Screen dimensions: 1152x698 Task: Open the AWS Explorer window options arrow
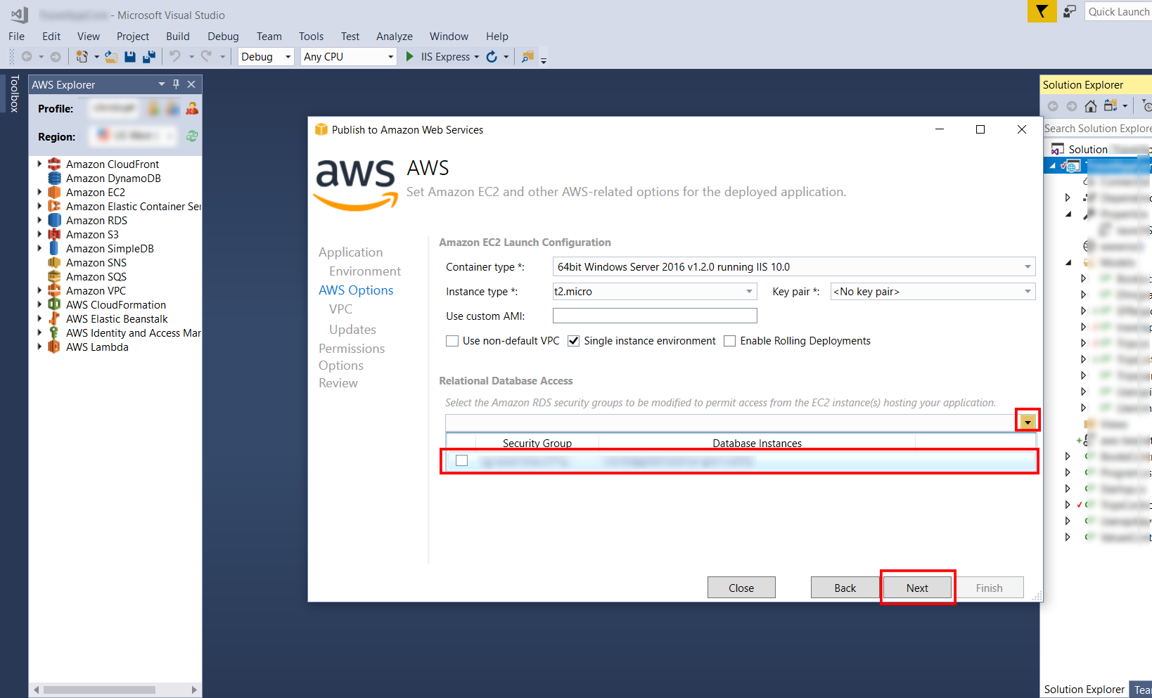point(162,84)
